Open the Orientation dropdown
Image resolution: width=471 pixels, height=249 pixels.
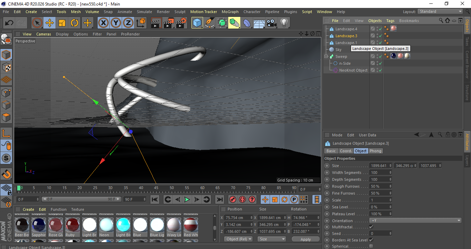415,220
